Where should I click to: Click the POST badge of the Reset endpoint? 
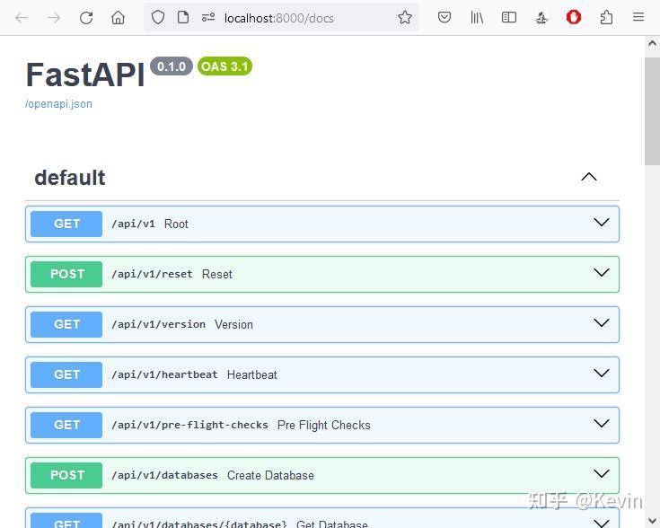tap(66, 274)
